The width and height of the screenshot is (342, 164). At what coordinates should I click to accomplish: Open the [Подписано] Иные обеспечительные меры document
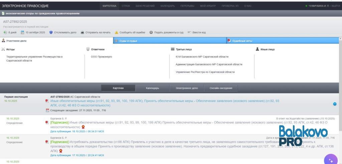coord(189,125)
